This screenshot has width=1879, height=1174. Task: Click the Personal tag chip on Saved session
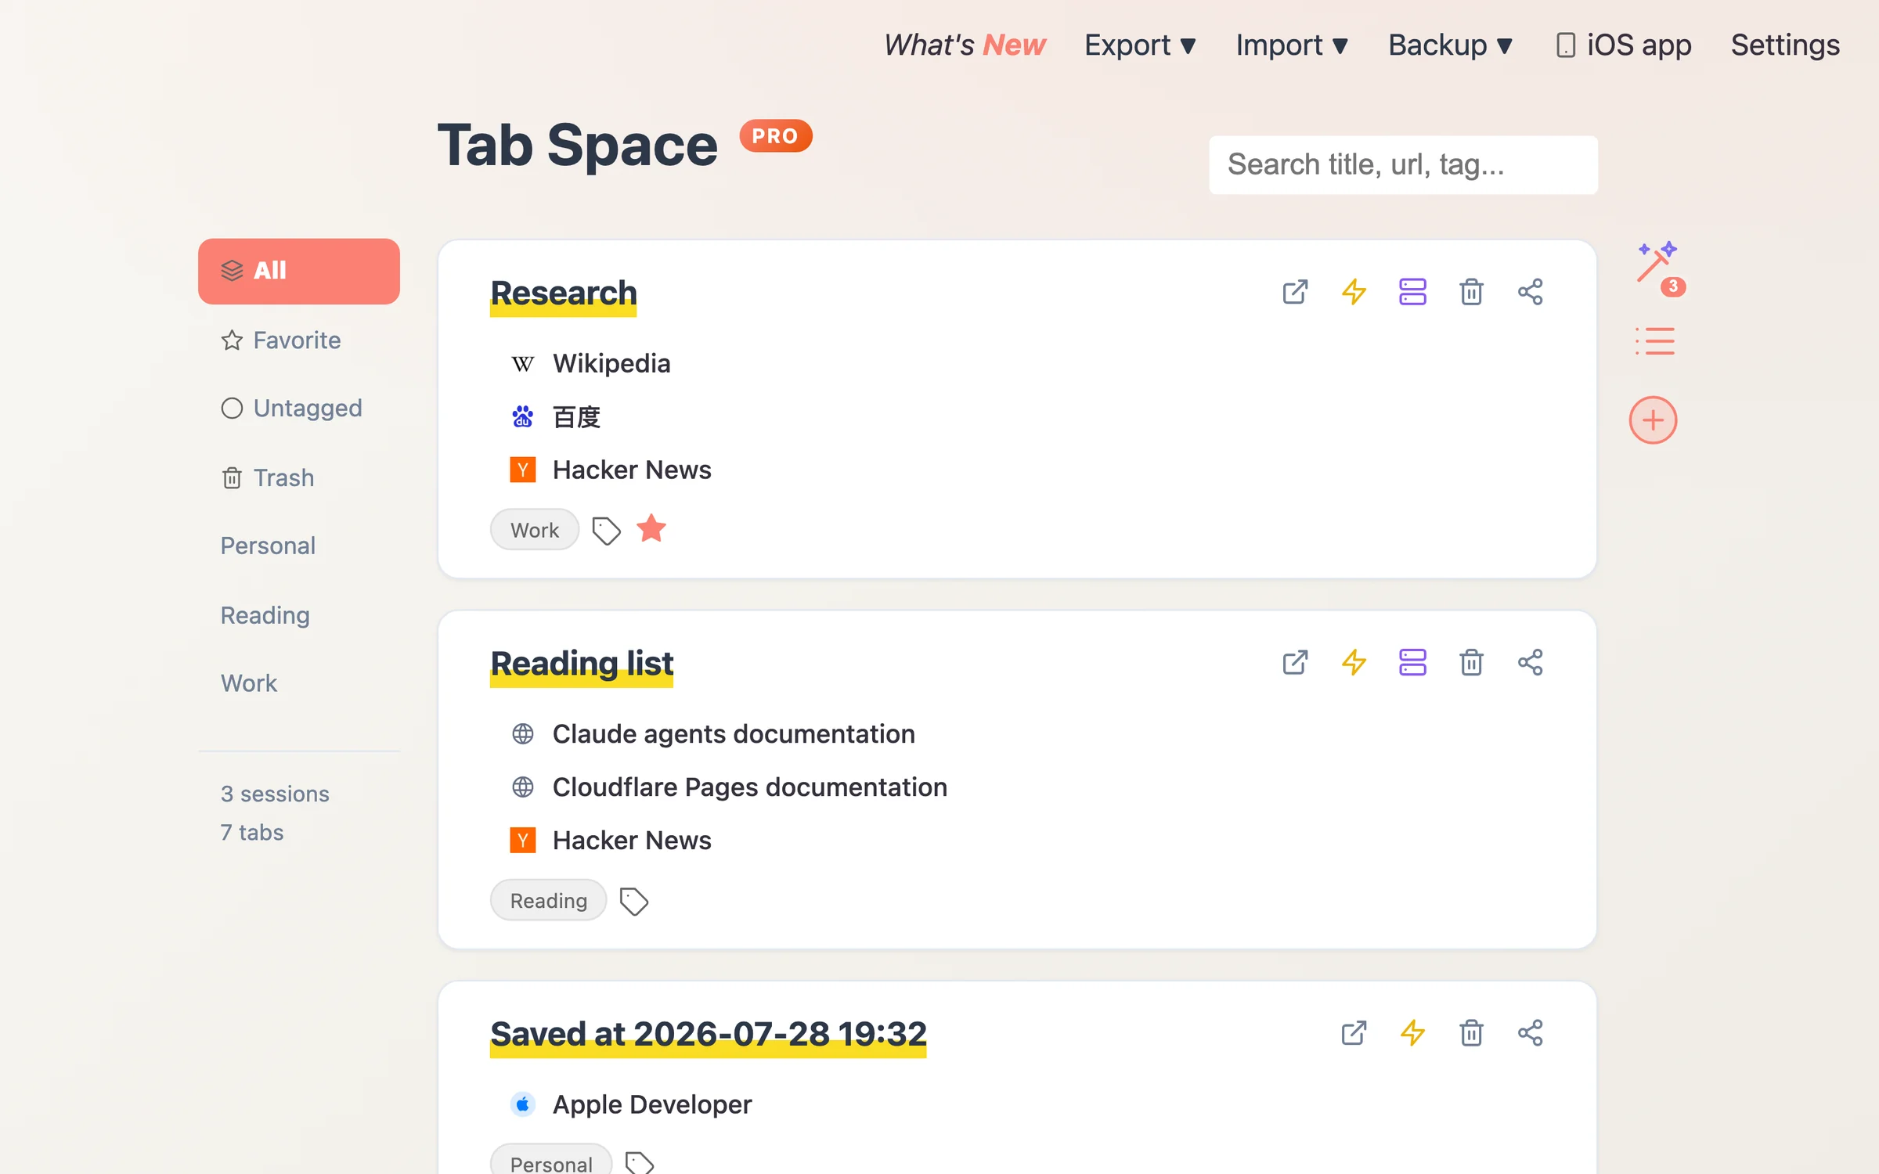tap(551, 1160)
